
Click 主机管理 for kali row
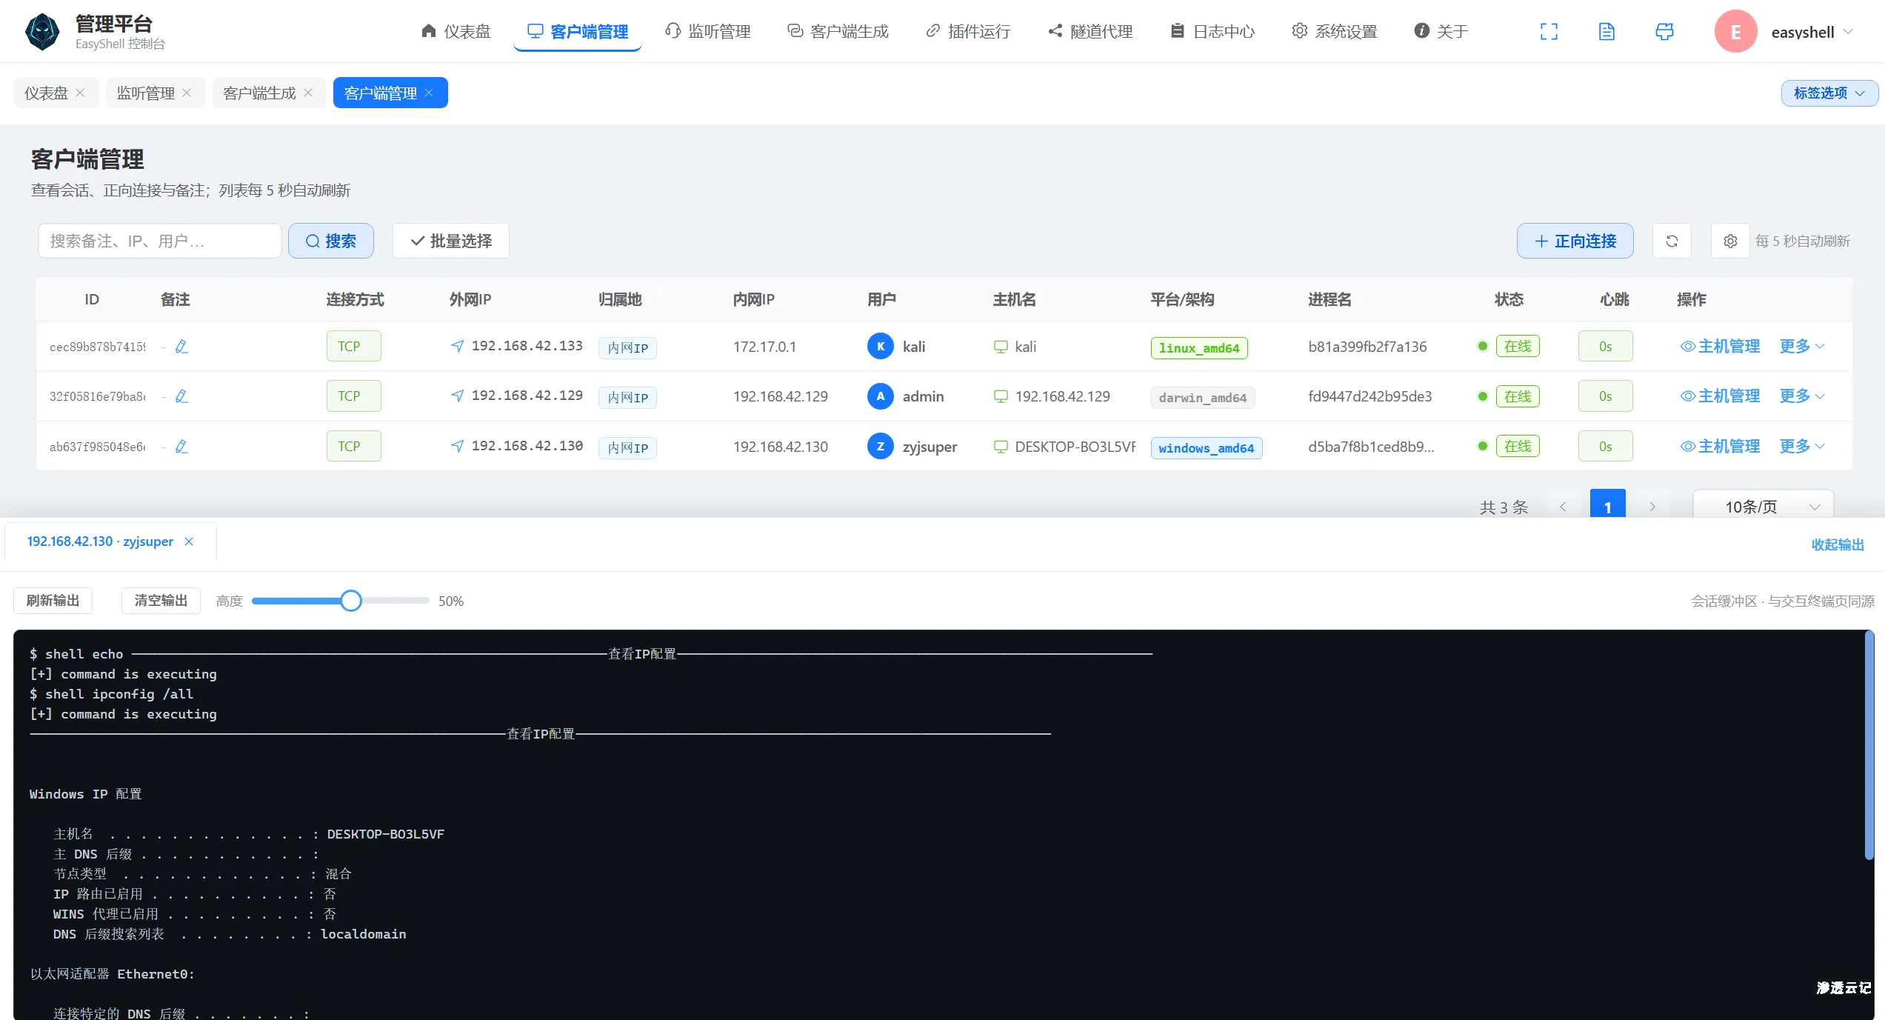point(1720,346)
